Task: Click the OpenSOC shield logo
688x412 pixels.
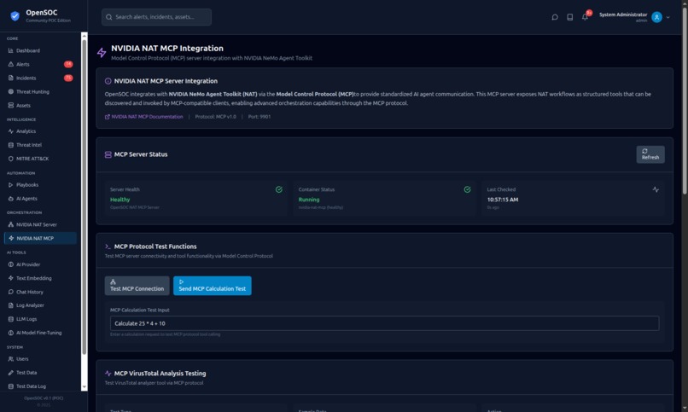Action: pos(15,16)
